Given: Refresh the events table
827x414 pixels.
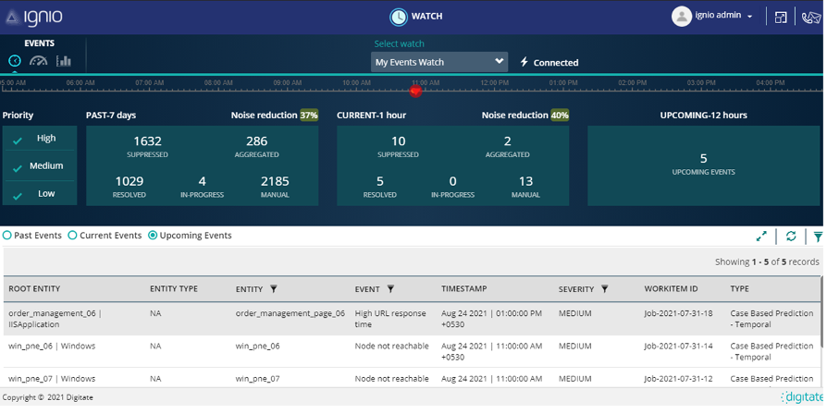Looking at the screenshot, I should click(791, 237).
